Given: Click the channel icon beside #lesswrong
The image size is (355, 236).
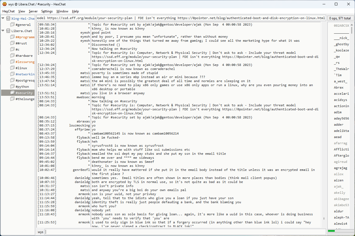Looking at the screenshot, I should [x=12, y=62].
